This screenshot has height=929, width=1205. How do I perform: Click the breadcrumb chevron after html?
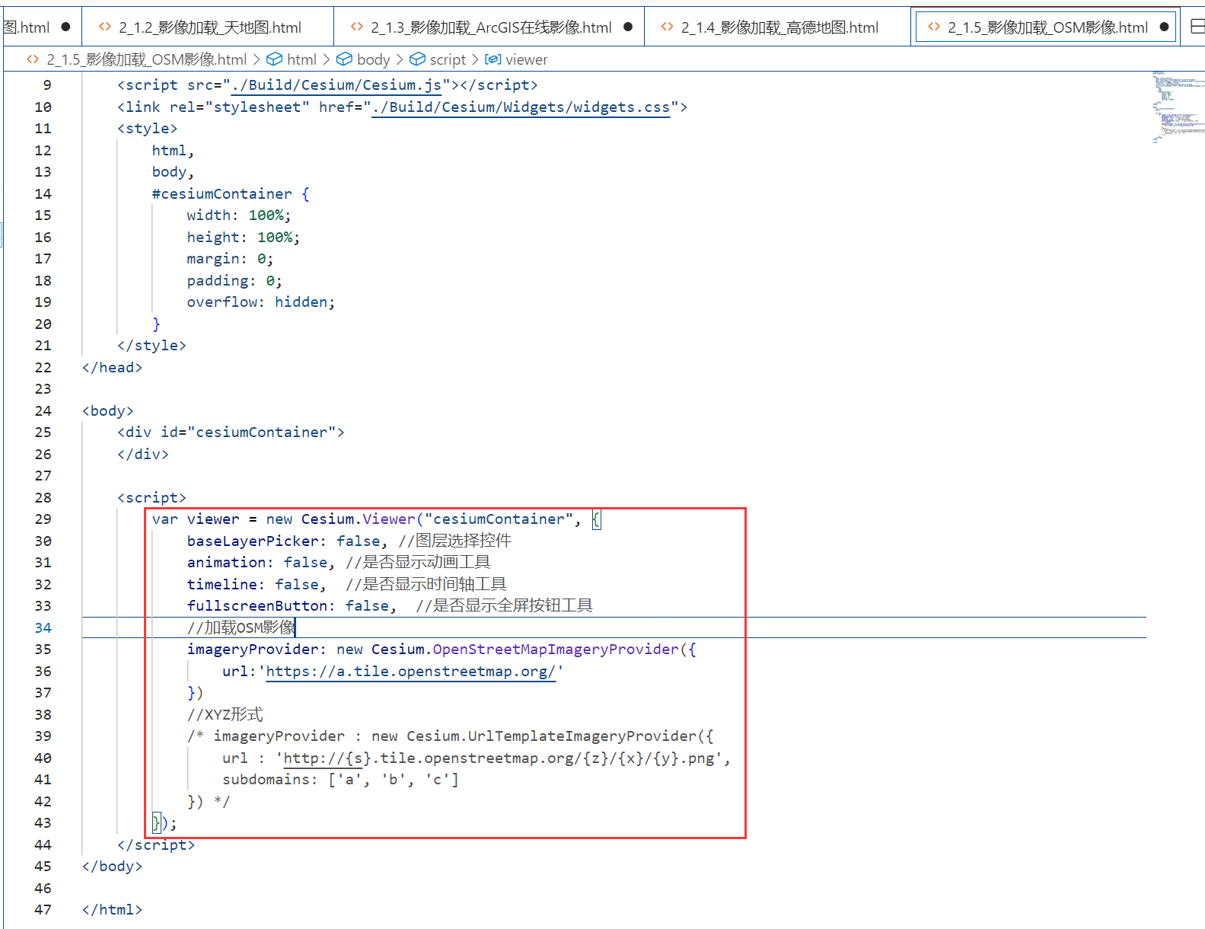coord(326,59)
